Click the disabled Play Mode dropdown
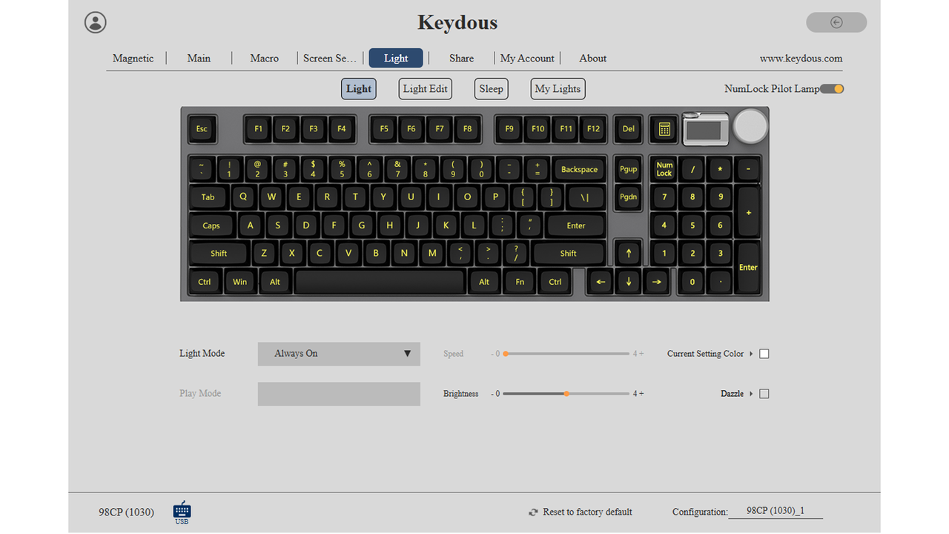Viewport: 949px width, 534px height. pyautogui.click(x=339, y=394)
